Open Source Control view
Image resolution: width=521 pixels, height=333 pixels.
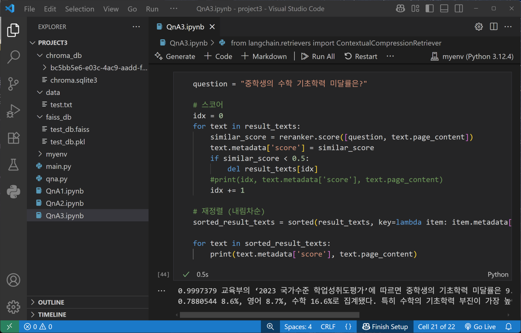click(13, 84)
